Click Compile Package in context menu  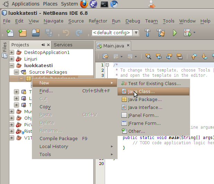click(x=75, y=139)
